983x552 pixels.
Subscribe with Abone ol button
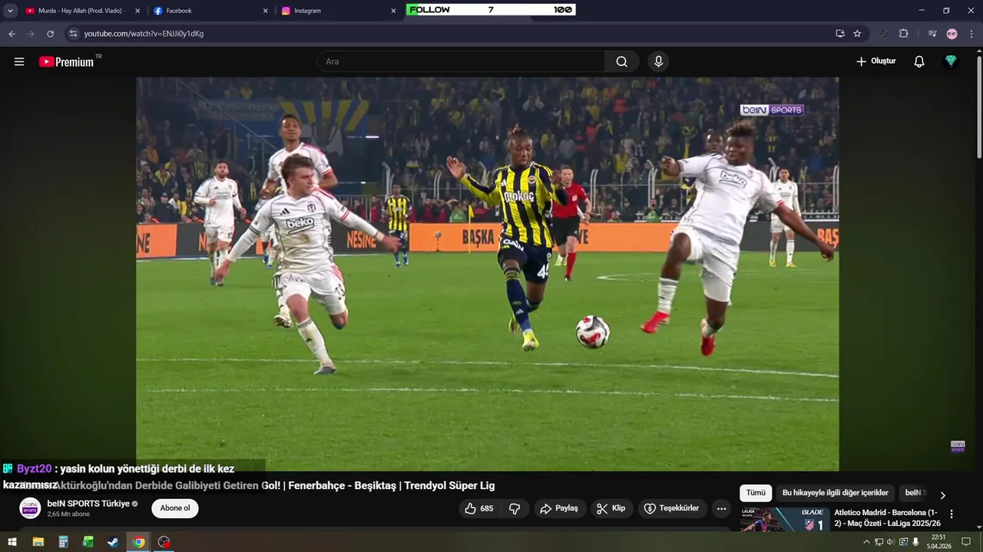[175, 508]
